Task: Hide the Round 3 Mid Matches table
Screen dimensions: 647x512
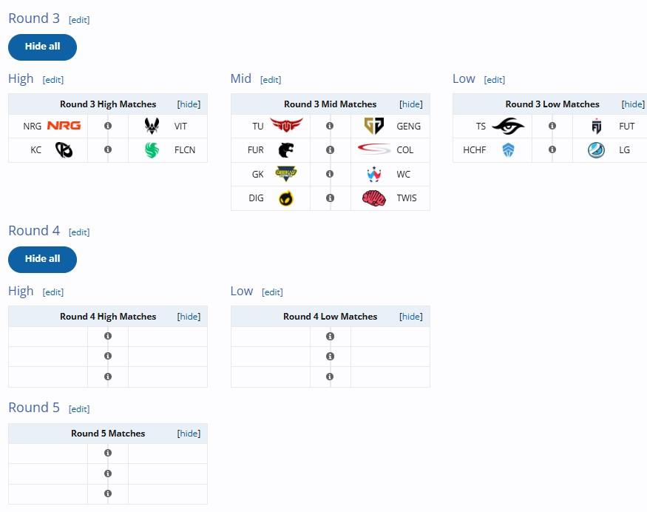Action: pos(411,104)
